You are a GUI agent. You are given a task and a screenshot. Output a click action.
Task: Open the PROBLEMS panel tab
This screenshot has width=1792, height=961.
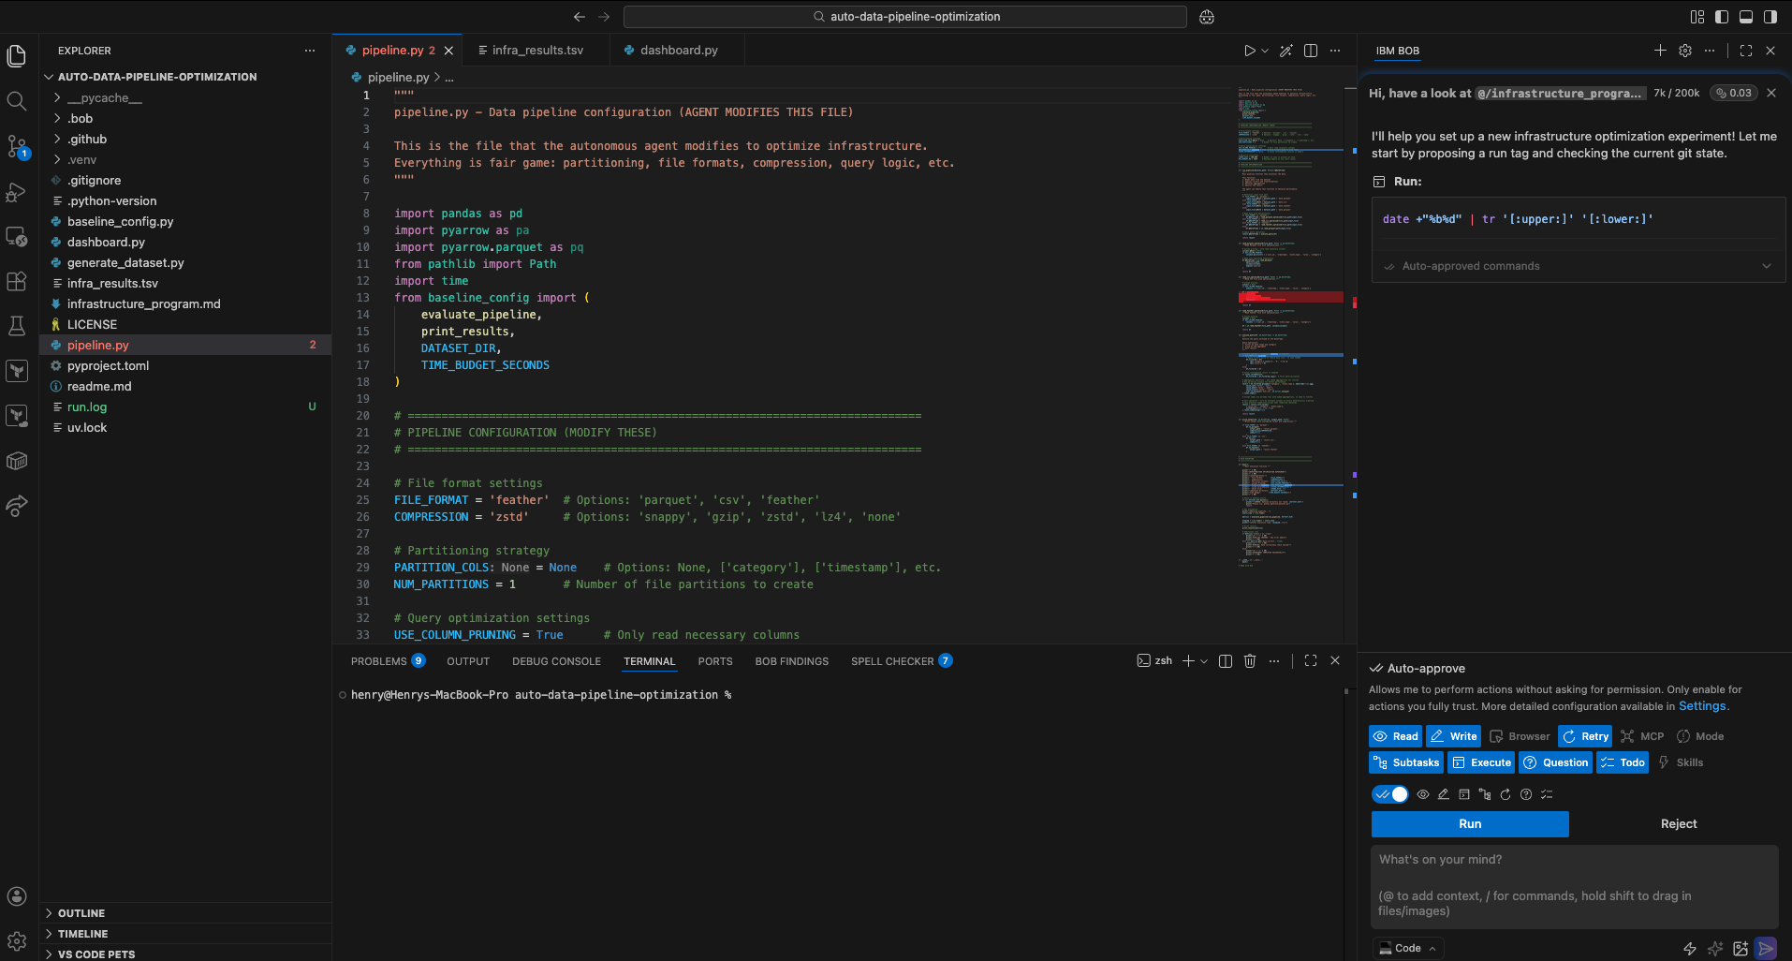point(388,661)
